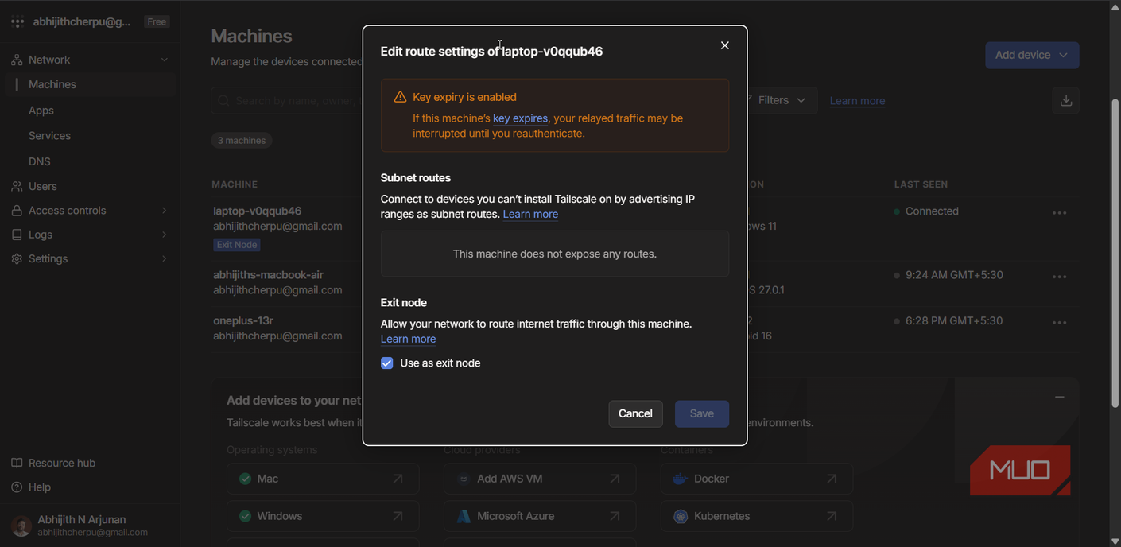Image resolution: width=1121 pixels, height=547 pixels.
Task: Open Services in the sidebar
Action: pos(49,136)
